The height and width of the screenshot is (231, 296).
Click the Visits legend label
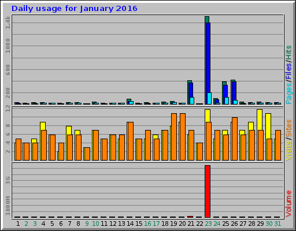click(288, 151)
